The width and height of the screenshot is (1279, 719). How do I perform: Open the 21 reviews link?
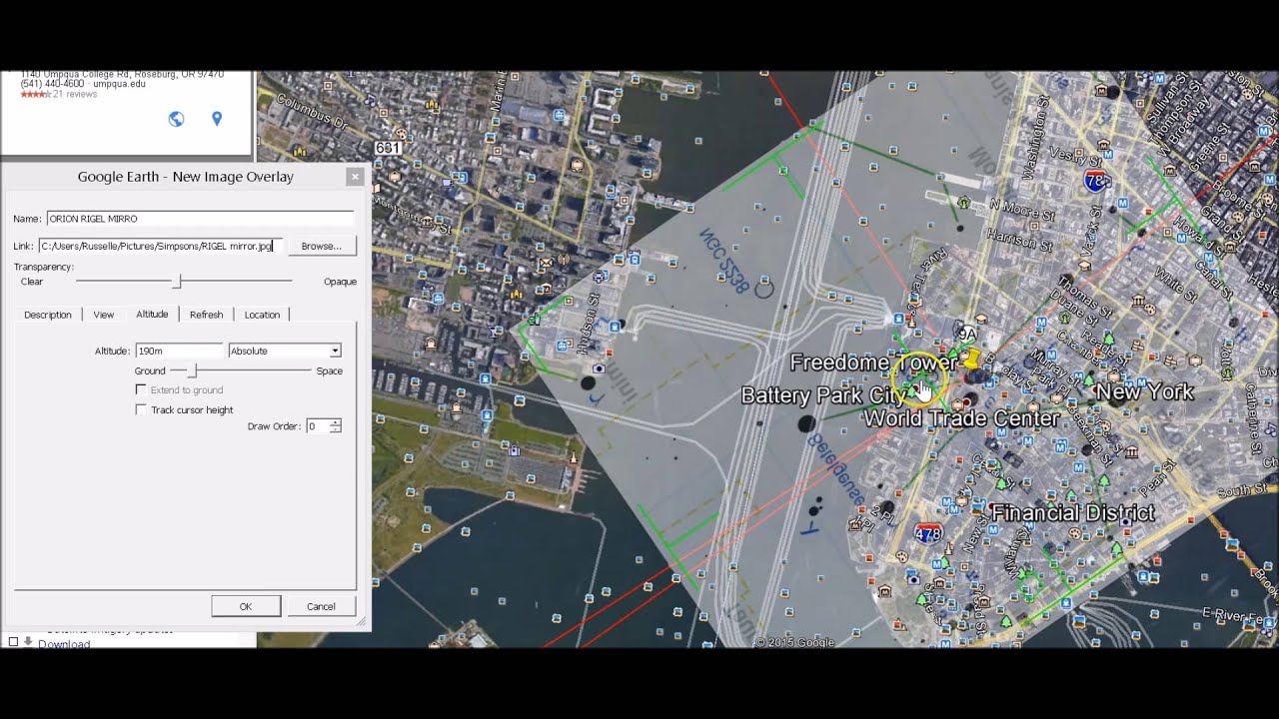click(75, 94)
